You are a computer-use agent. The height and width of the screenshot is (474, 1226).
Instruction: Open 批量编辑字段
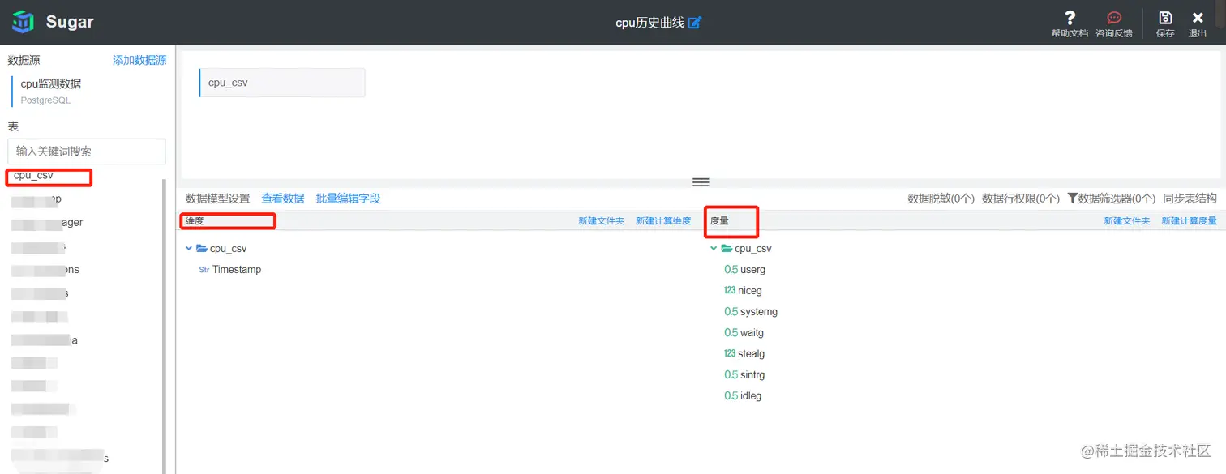(348, 199)
